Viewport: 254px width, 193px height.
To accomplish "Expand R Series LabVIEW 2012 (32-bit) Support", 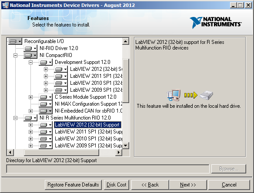I will click(30, 125).
